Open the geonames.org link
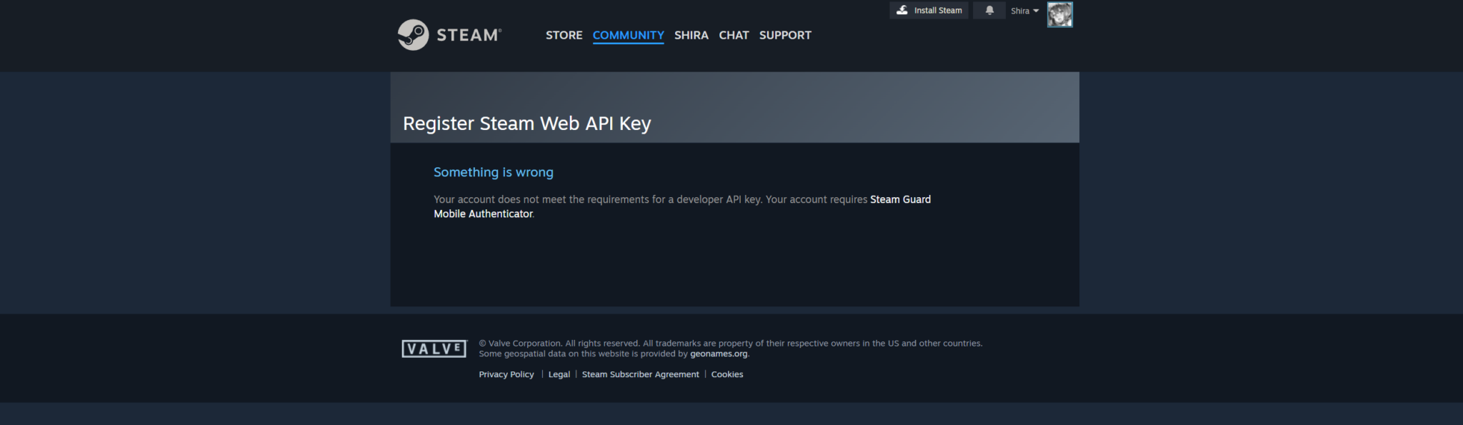The image size is (1463, 425). [719, 354]
